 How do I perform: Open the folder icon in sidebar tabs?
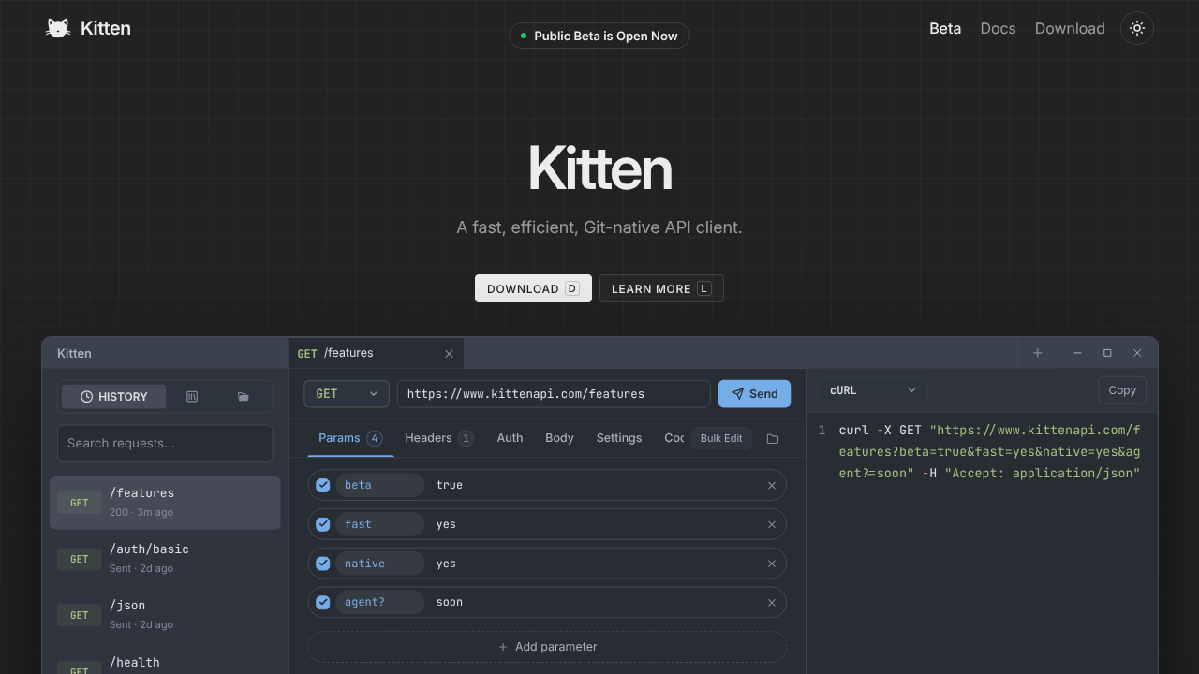tap(244, 397)
